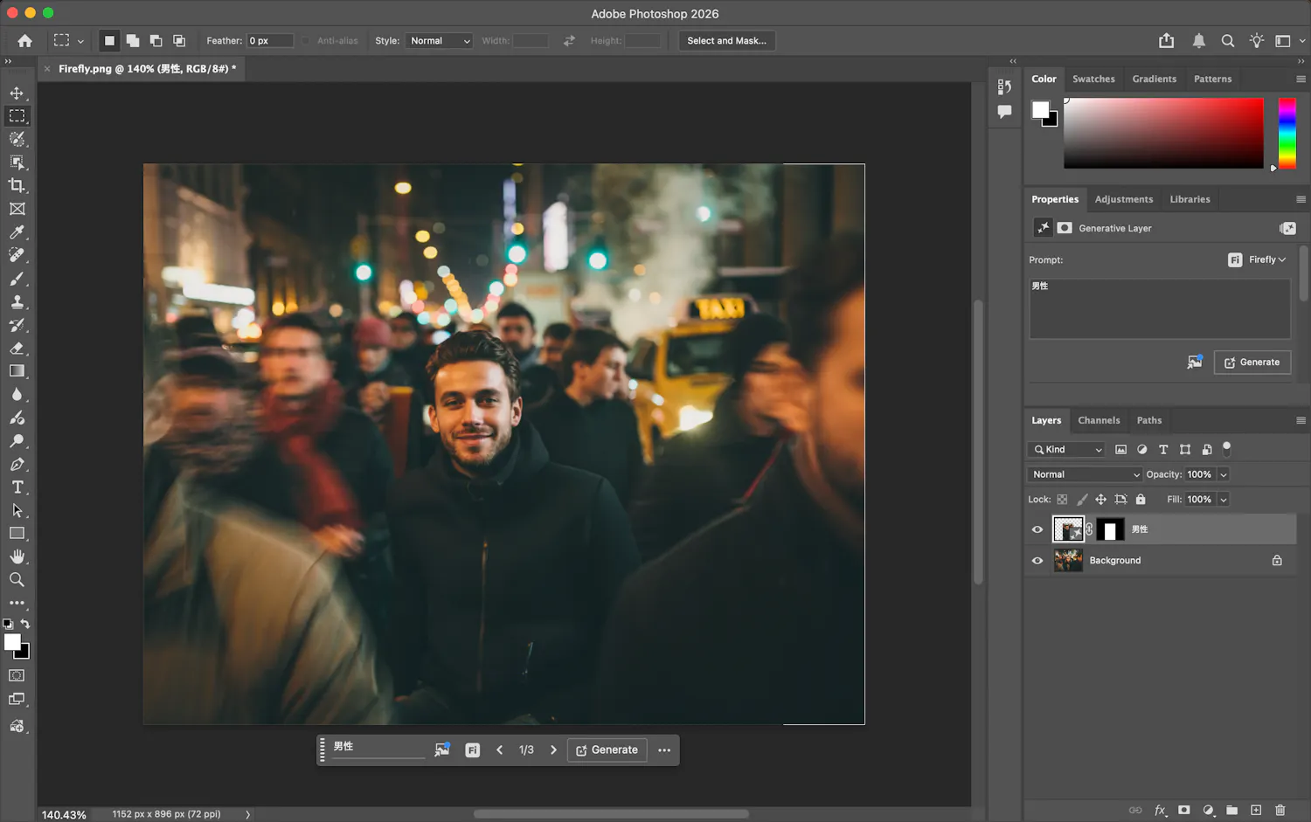Select the Crop tool
Image resolution: width=1311 pixels, height=822 pixels.
(17, 185)
